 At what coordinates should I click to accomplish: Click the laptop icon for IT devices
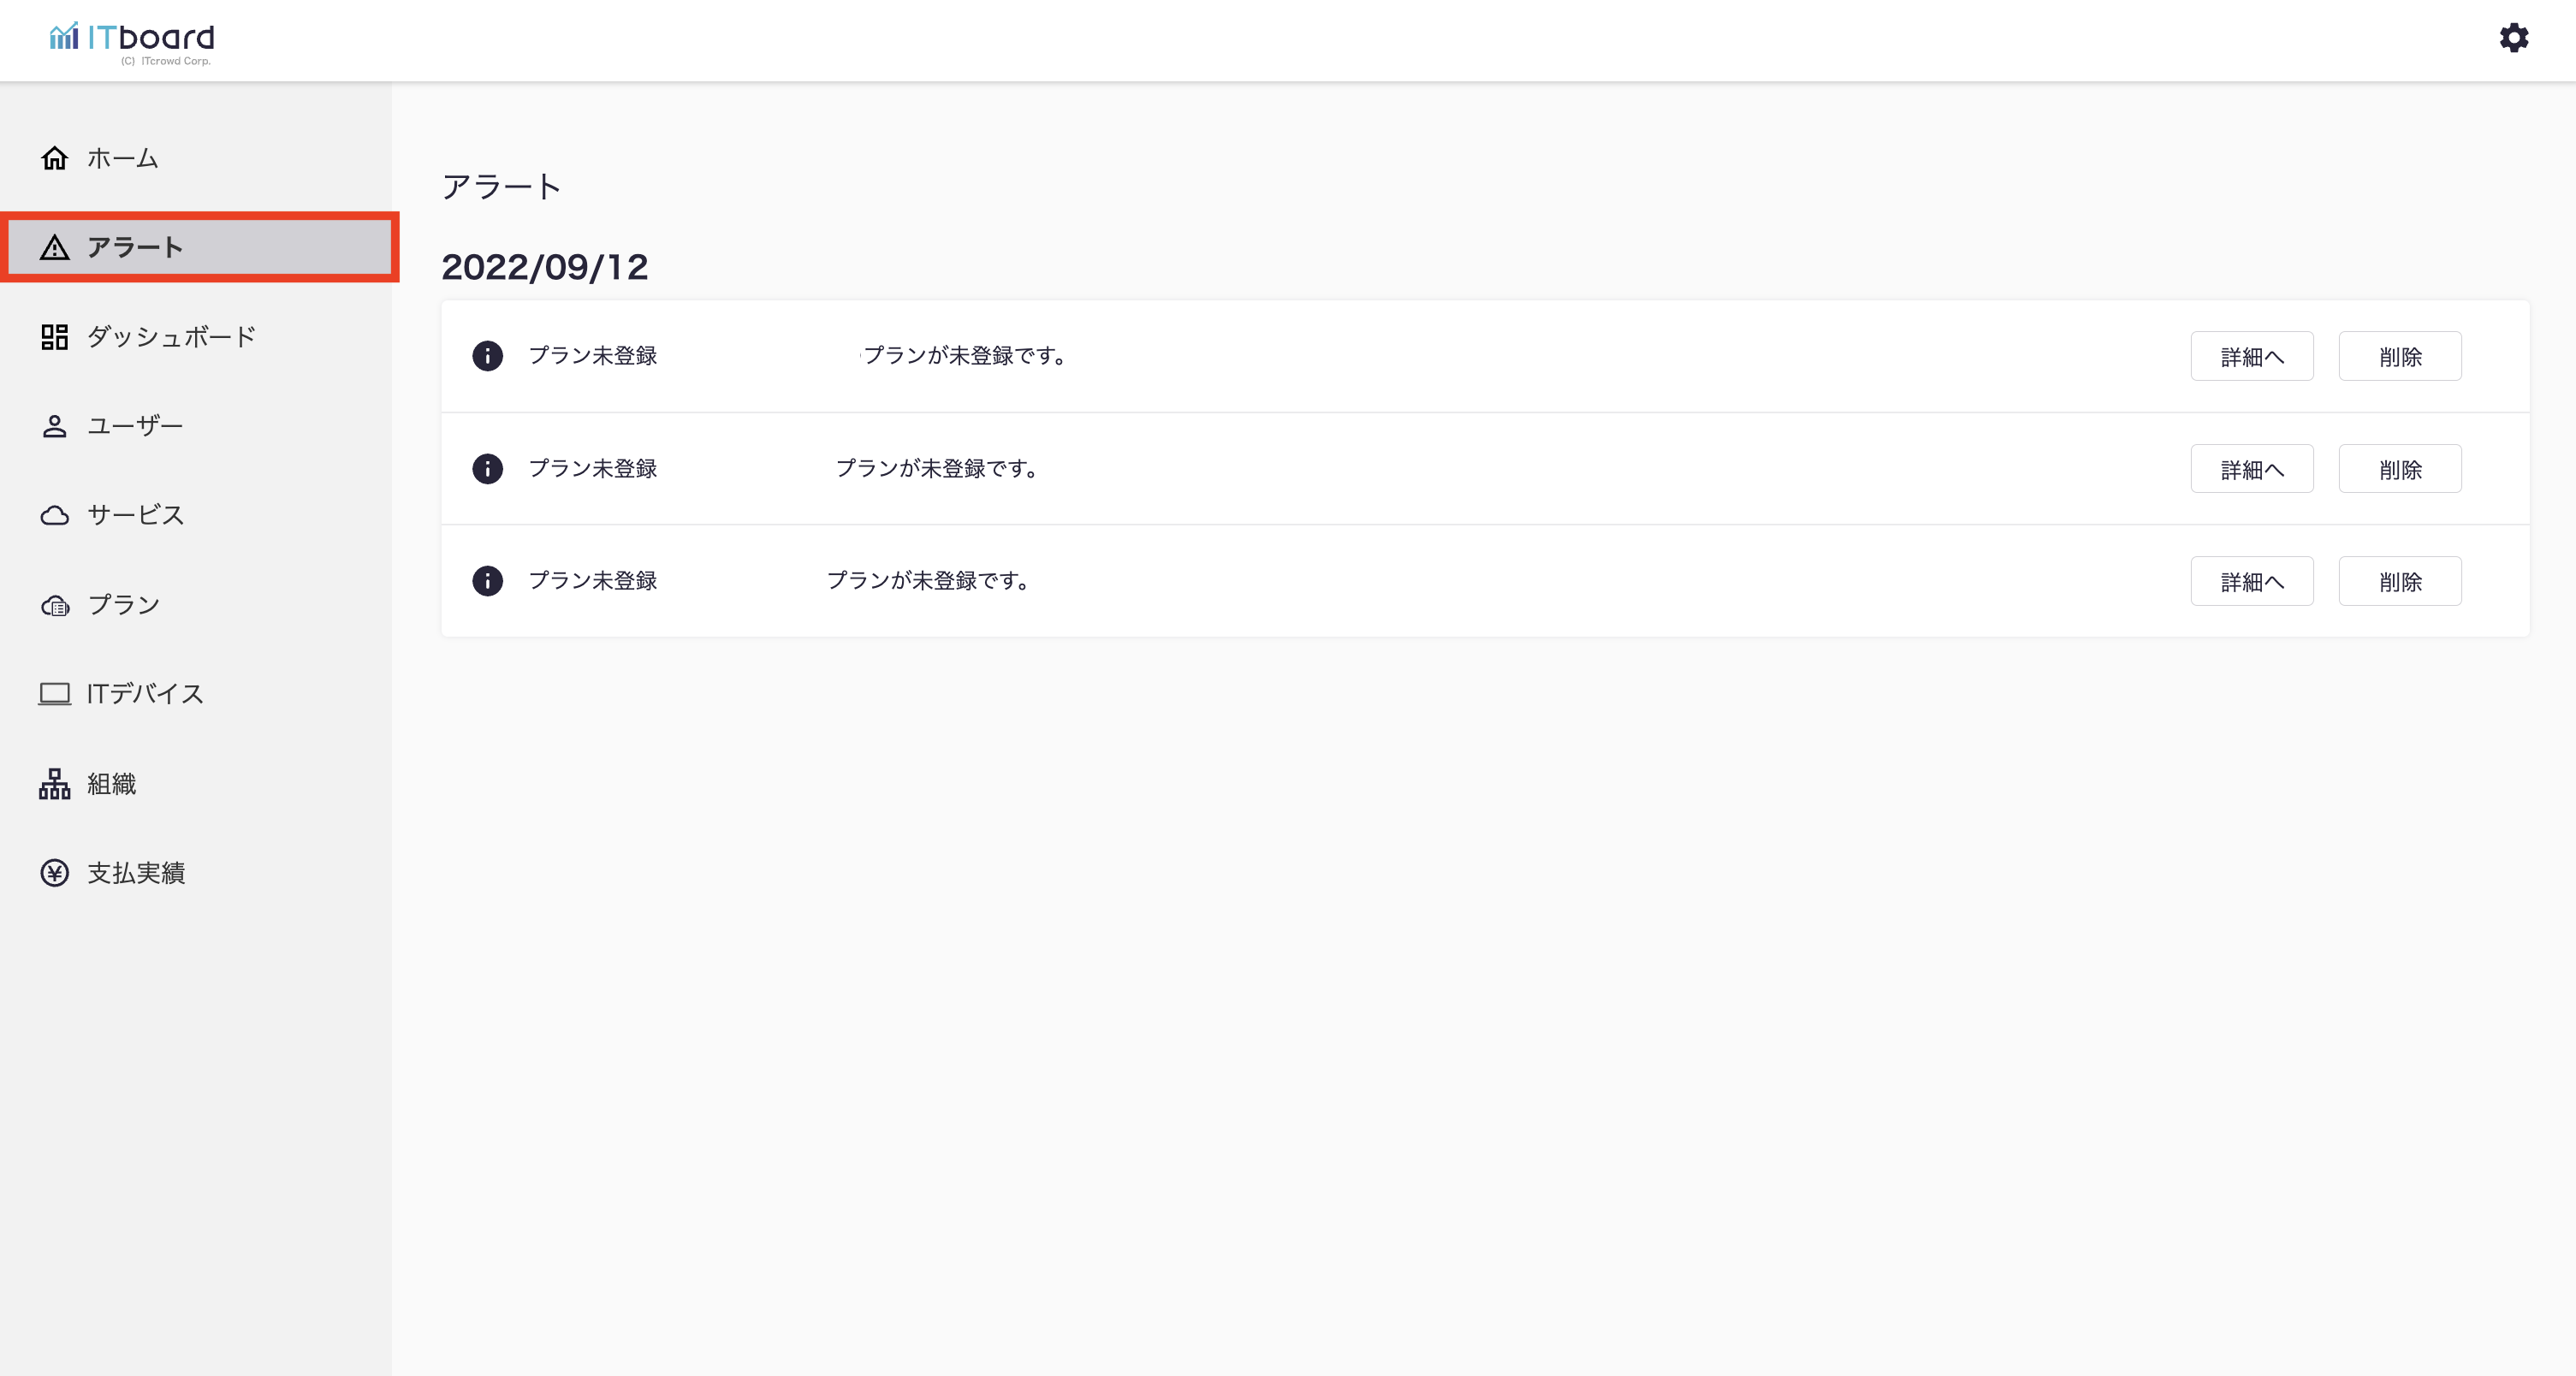point(54,694)
